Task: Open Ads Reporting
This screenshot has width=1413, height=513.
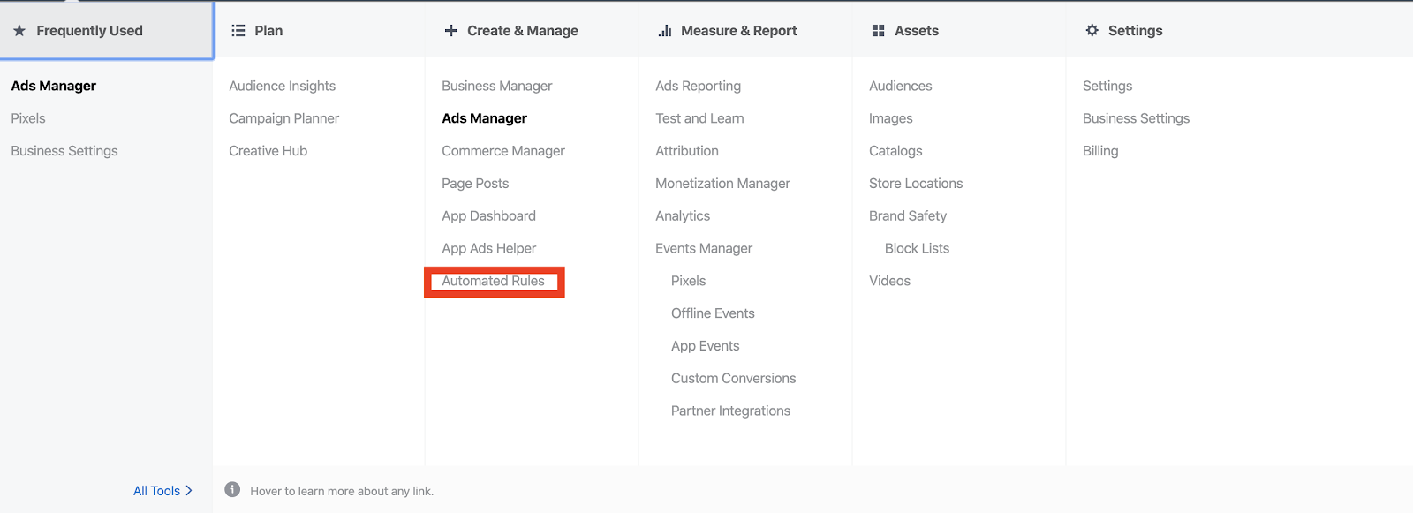Action: point(699,86)
